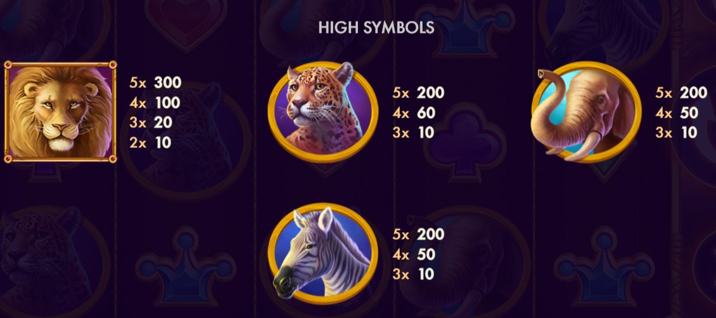Select the leopard 4x 60 payout
Screen dimensions: 716x318
coord(414,113)
